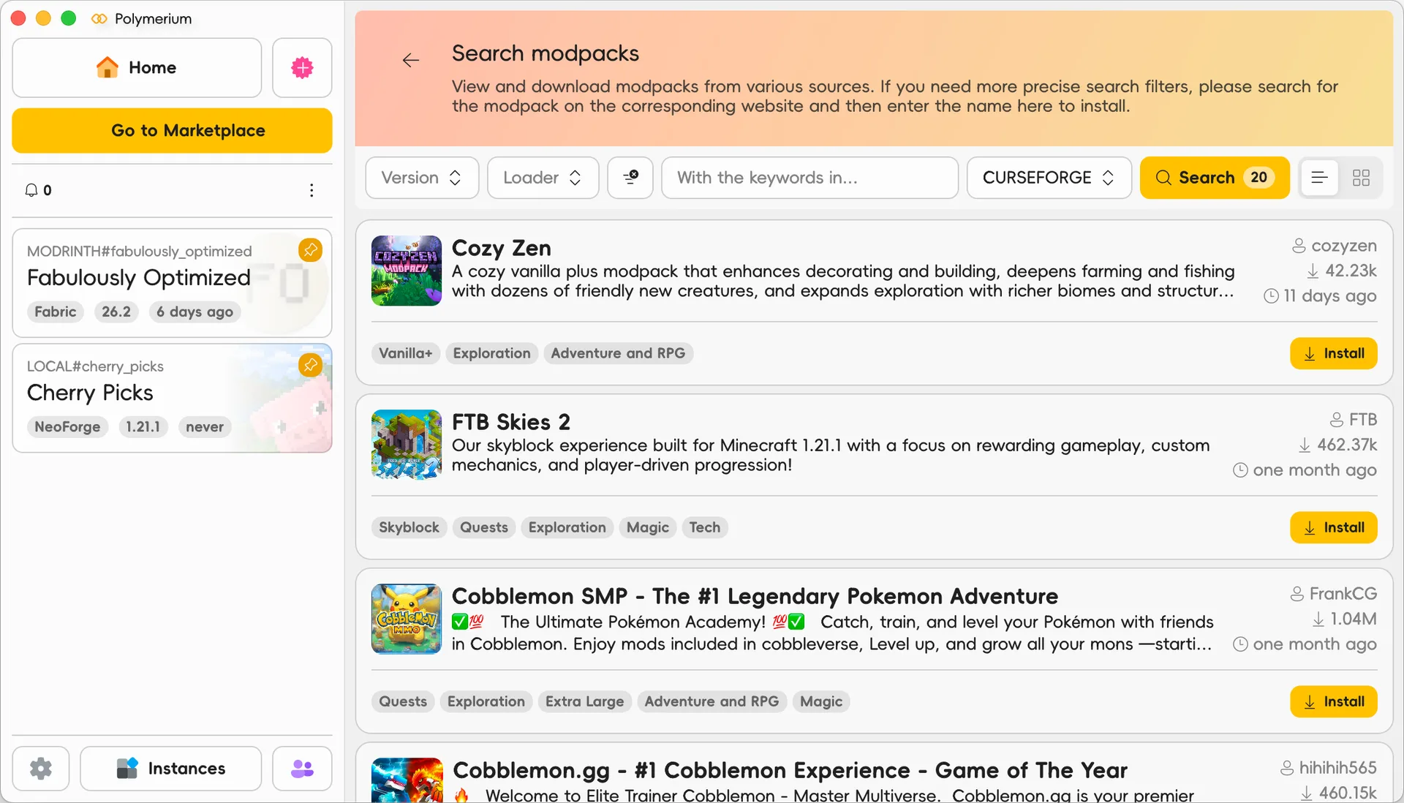Click Extra Large tag on Cobblemon SMP
This screenshot has width=1404, height=803.
(584, 701)
